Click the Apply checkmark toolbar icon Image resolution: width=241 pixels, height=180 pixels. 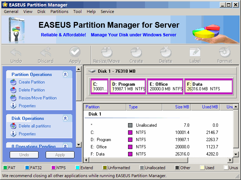pos(75,52)
